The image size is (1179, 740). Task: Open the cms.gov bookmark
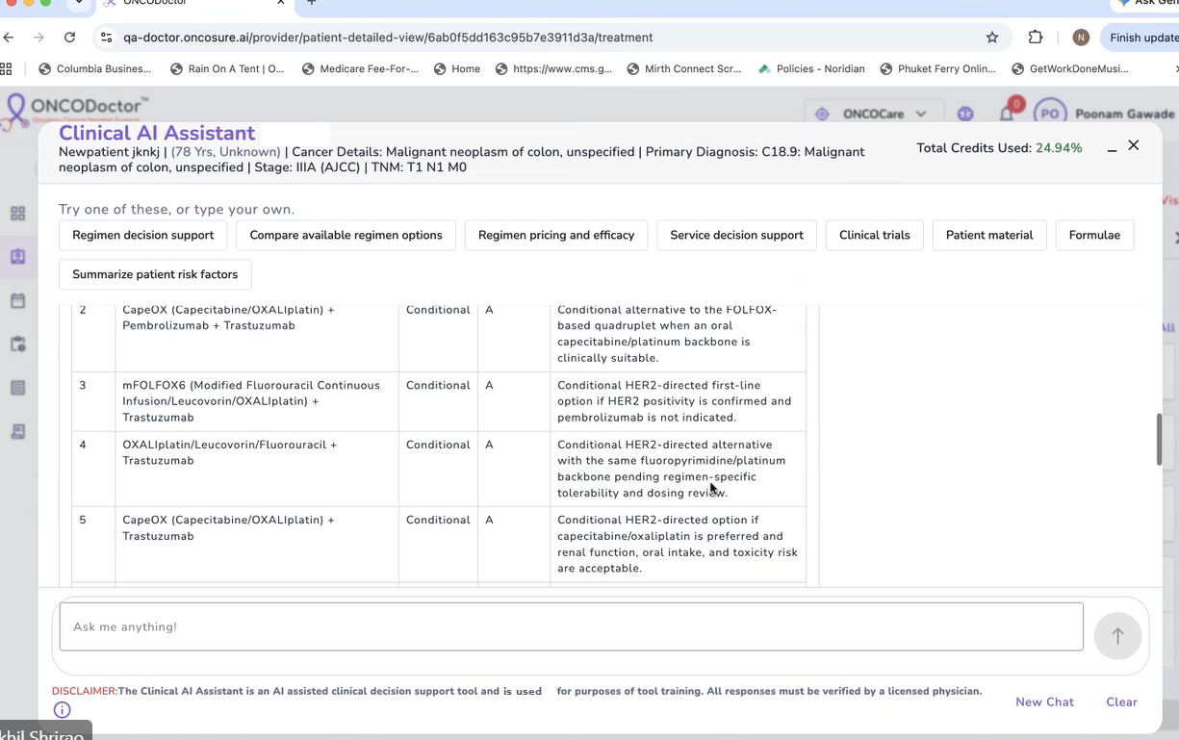click(553, 68)
